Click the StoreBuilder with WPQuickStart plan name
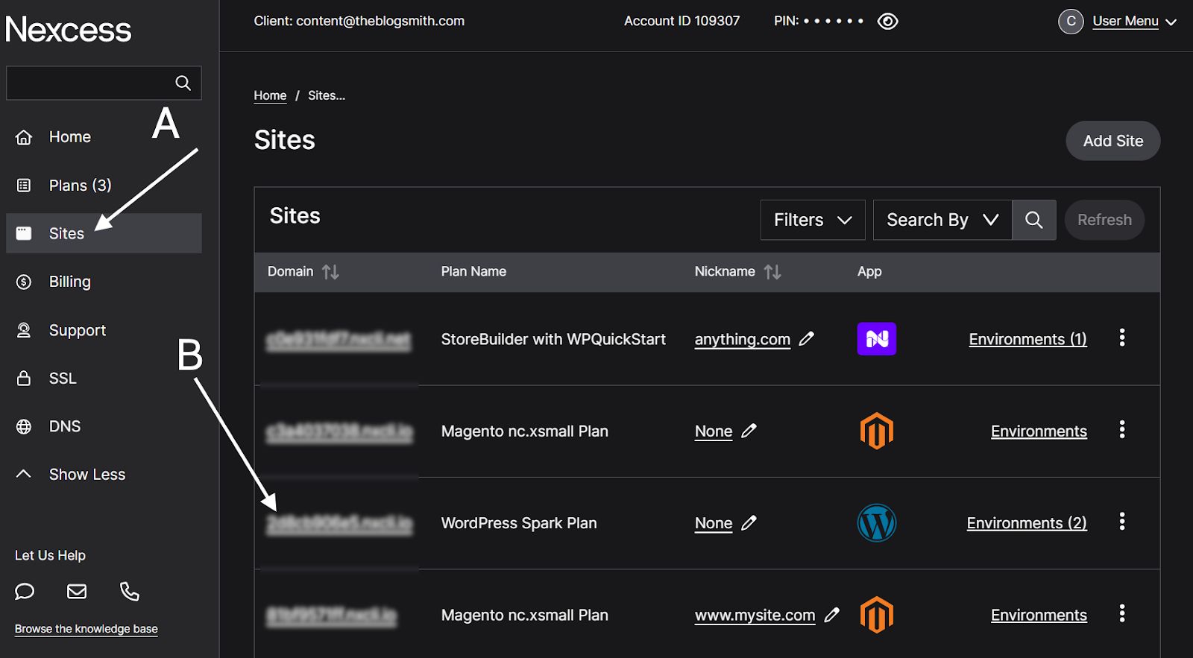The image size is (1193, 658). 553,339
